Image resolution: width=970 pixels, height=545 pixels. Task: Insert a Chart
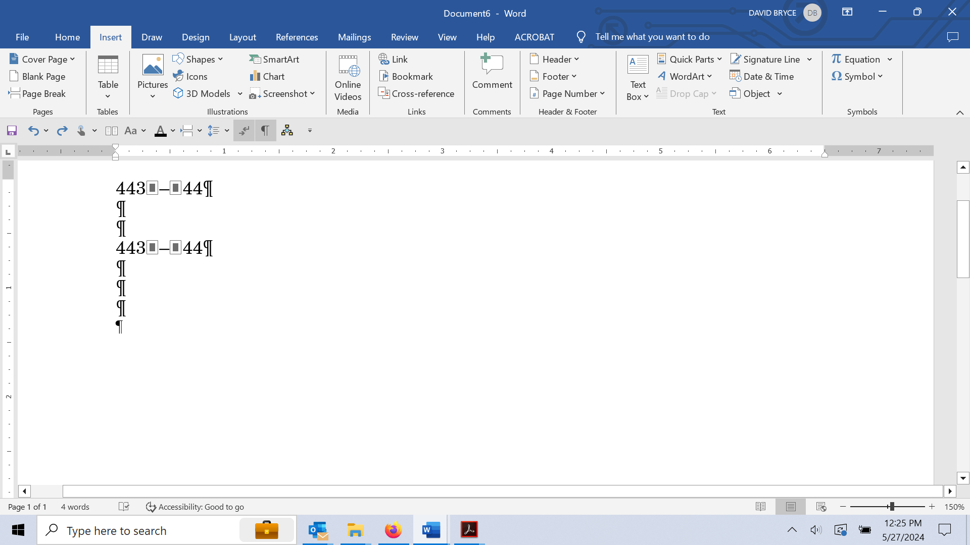(267, 76)
